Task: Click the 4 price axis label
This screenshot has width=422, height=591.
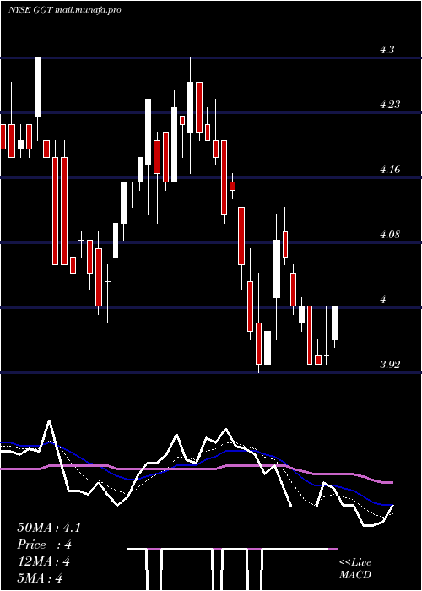Action: click(x=383, y=300)
